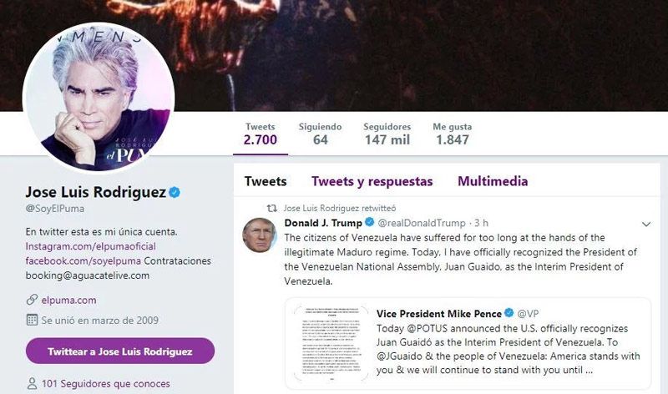Click the verified badge beside Jose Luis Rodriguez
This screenshot has width=668, height=394.
pos(175,193)
